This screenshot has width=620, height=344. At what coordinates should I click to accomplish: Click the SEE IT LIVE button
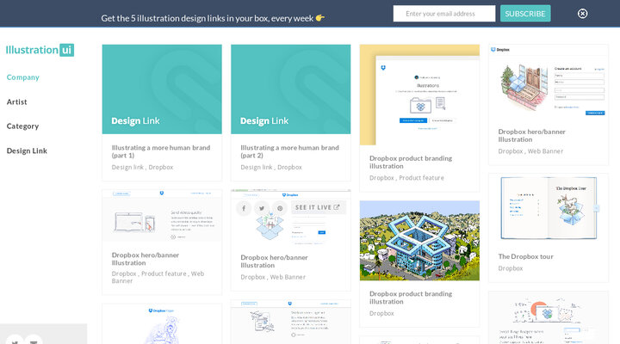pyautogui.click(x=319, y=207)
